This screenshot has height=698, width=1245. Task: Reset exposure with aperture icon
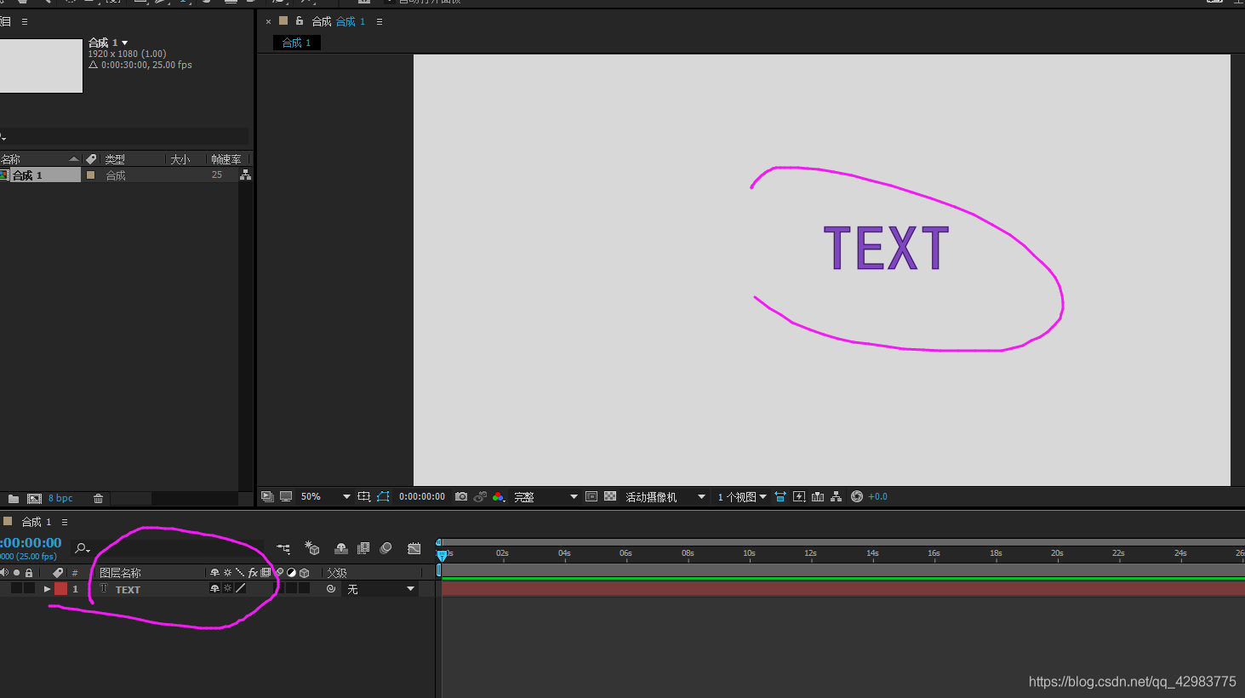(857, 496)
